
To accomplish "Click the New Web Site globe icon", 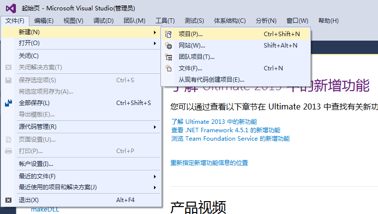I will tap(168, 46).
